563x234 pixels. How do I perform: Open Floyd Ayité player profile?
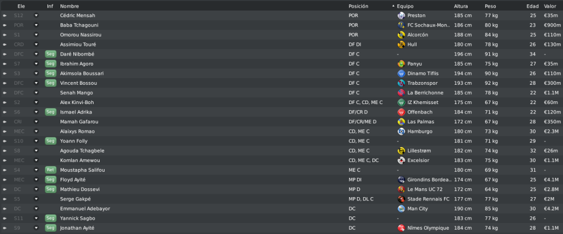click(73, 179)
